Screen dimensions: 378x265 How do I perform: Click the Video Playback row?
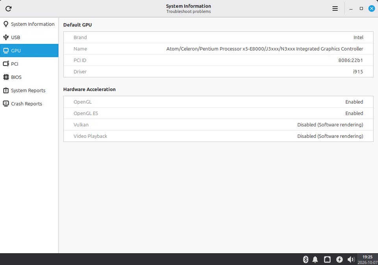(x=218, y=136)
